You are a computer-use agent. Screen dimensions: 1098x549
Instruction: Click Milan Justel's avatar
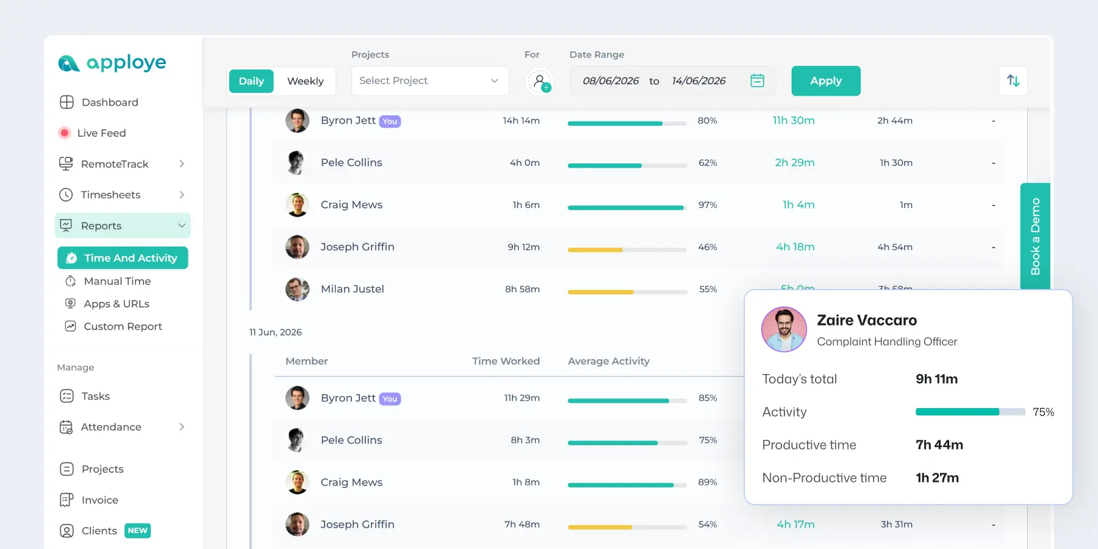(x=297, y=289)
